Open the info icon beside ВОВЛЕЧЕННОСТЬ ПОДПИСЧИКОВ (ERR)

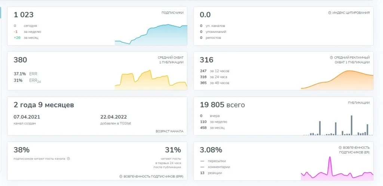[x=121, y=177]
